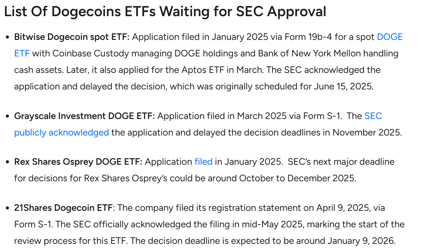This screenshot has height=249, width=423.
Task: Click the "January 9, 2026" deadline text
Action: 361,240
